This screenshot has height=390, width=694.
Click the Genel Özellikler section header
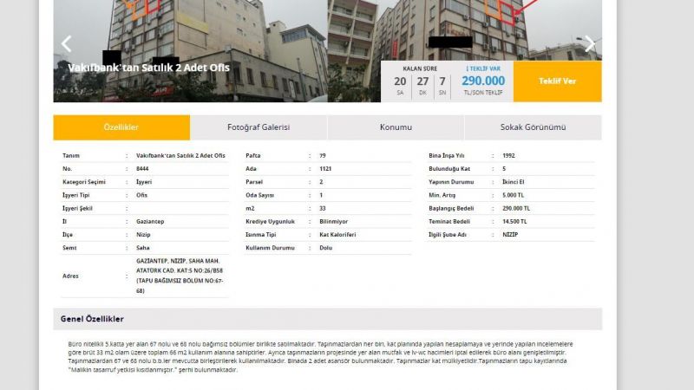(92, 319)
